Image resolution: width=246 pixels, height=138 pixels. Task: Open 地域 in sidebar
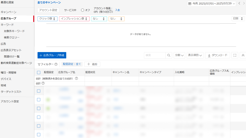click(x=3, y=85)
